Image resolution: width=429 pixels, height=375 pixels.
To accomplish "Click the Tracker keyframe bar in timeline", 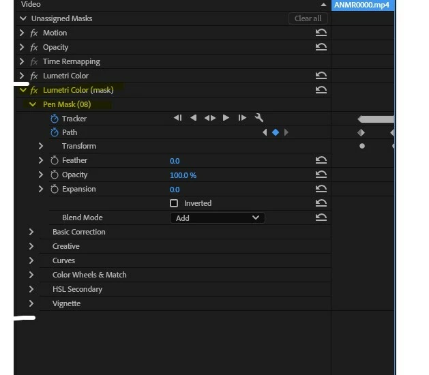I will (376, 119).
